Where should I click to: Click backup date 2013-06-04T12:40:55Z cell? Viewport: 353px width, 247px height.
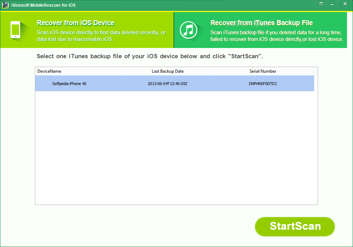167,84
